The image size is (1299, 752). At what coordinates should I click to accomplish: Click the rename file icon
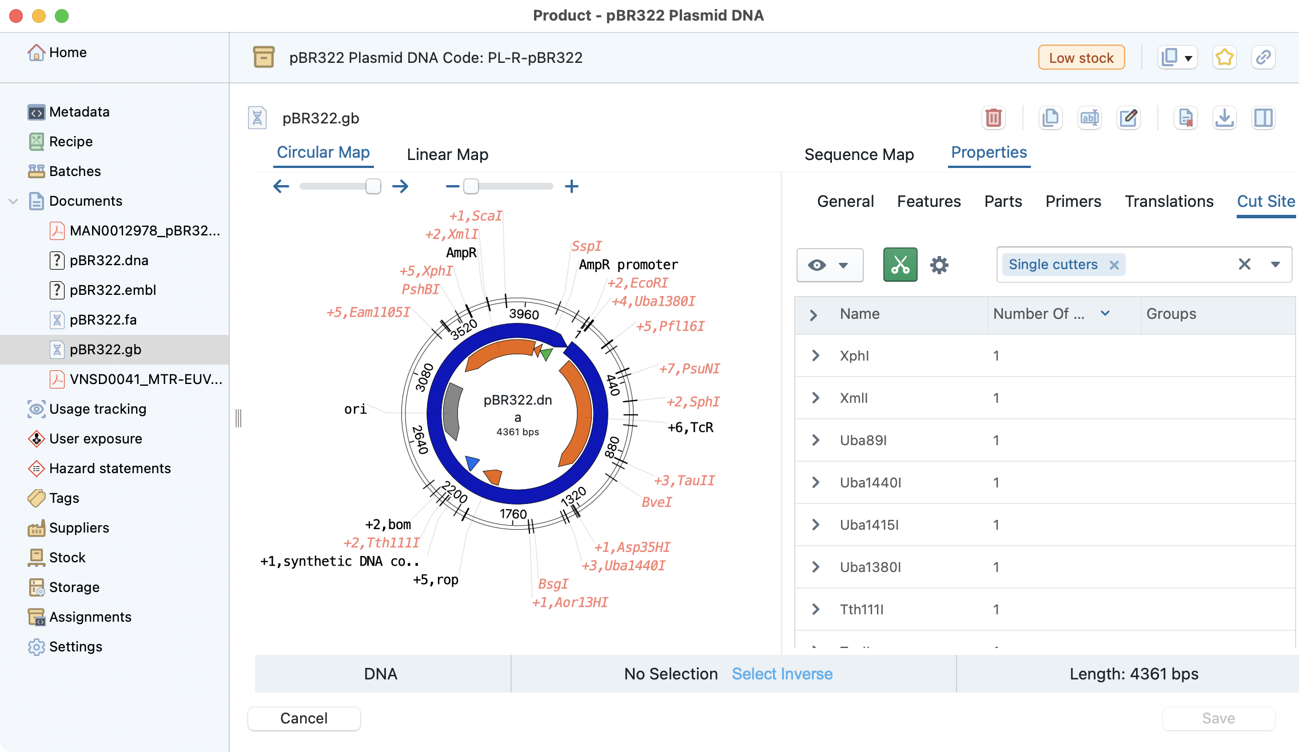tap(1089, 118)
